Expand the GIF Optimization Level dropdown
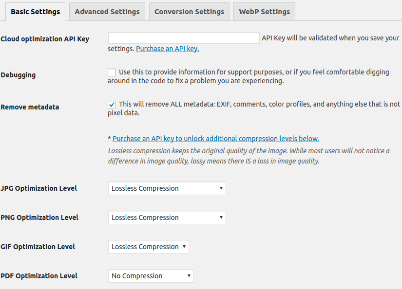The width and height of the screenshot is (402, 289). coord(148,247)
